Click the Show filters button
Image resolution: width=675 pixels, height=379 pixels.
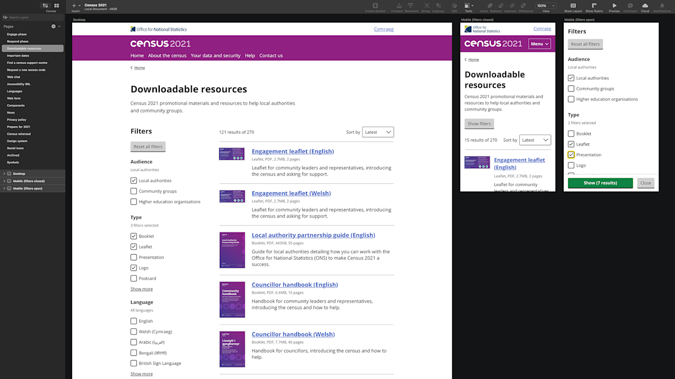[479, 124]
